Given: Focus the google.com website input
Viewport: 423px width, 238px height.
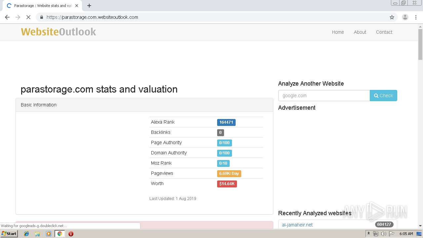Looking at the screenshot, I should coord(324,96).
